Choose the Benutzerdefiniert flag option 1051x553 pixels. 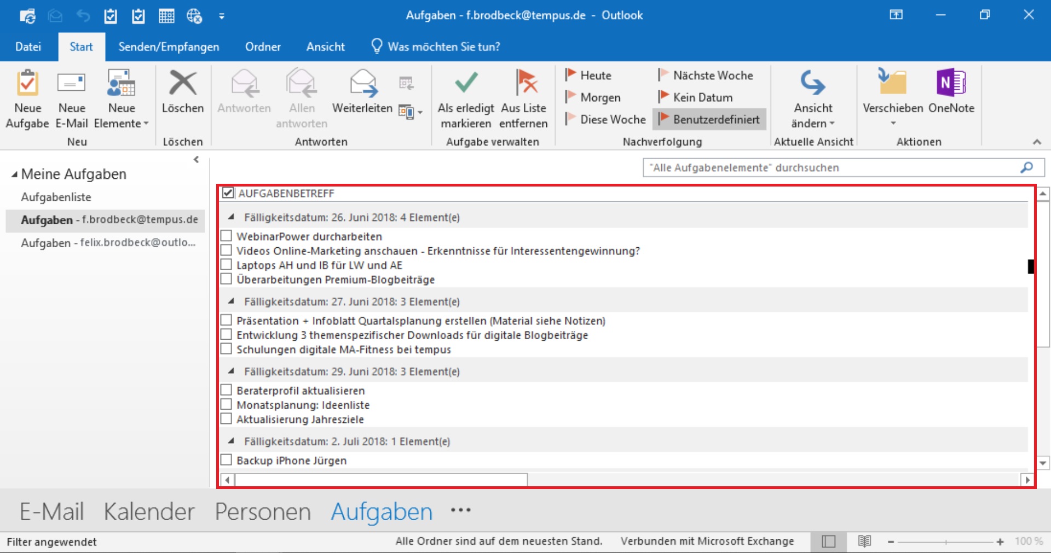click(x=709, y=119)
